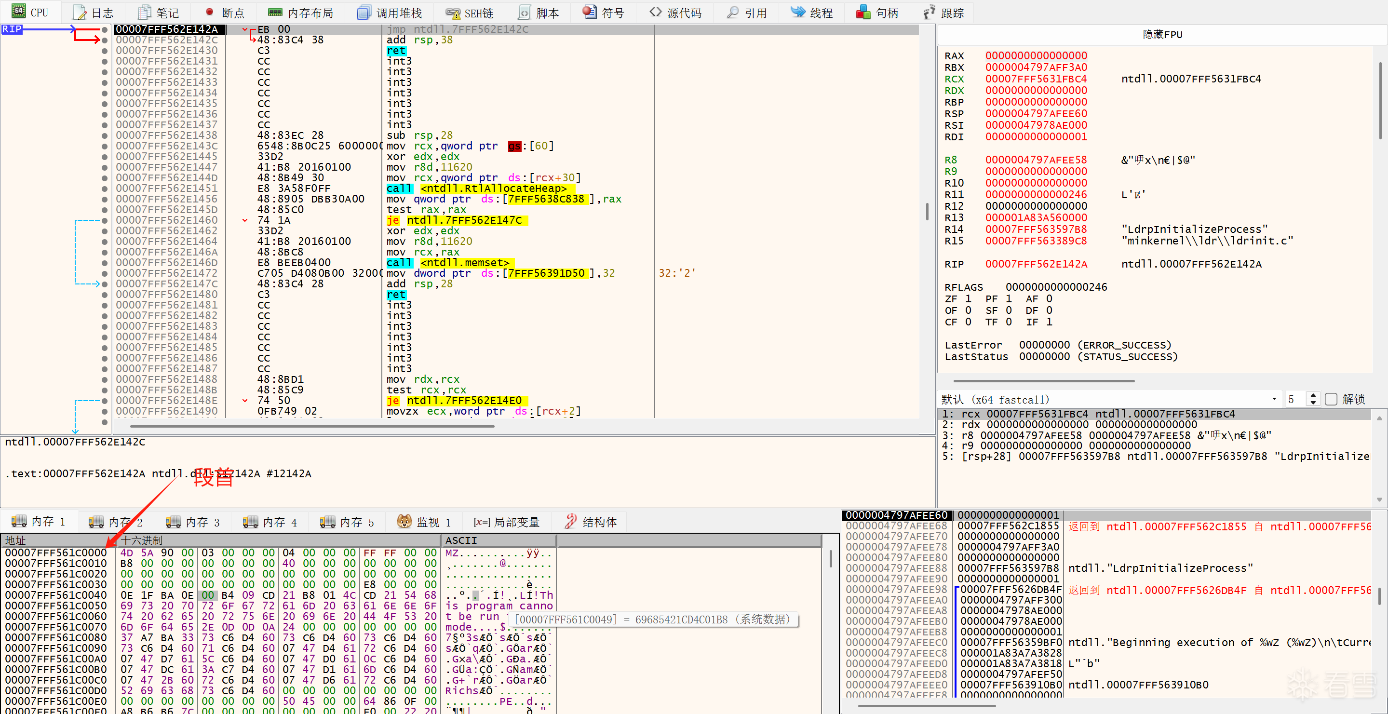Click the 监视 1 watch icon
Screen dimensions: 1388x714
pos(404,521)
